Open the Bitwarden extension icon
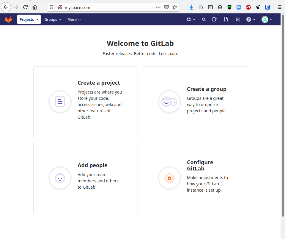Viewport: 285px width, 239px height. [267, 7]
